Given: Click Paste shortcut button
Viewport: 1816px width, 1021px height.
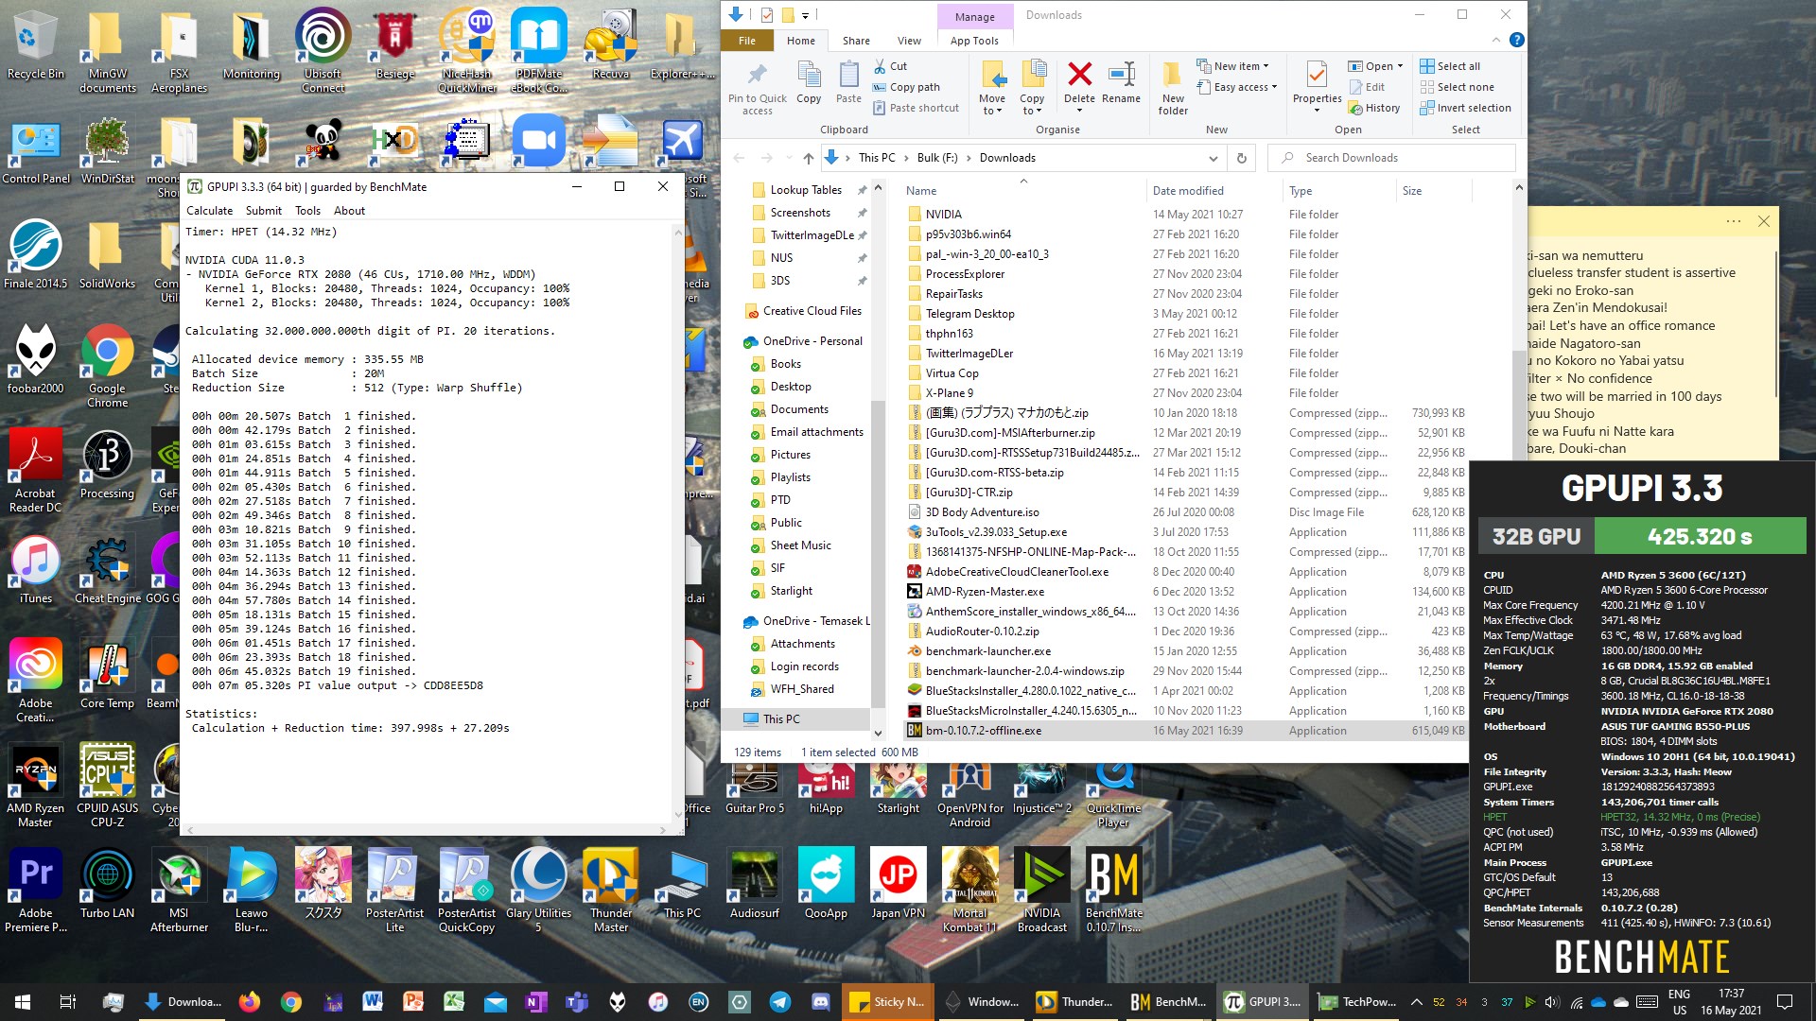Looking at the screenshot, I should point(916,108).
